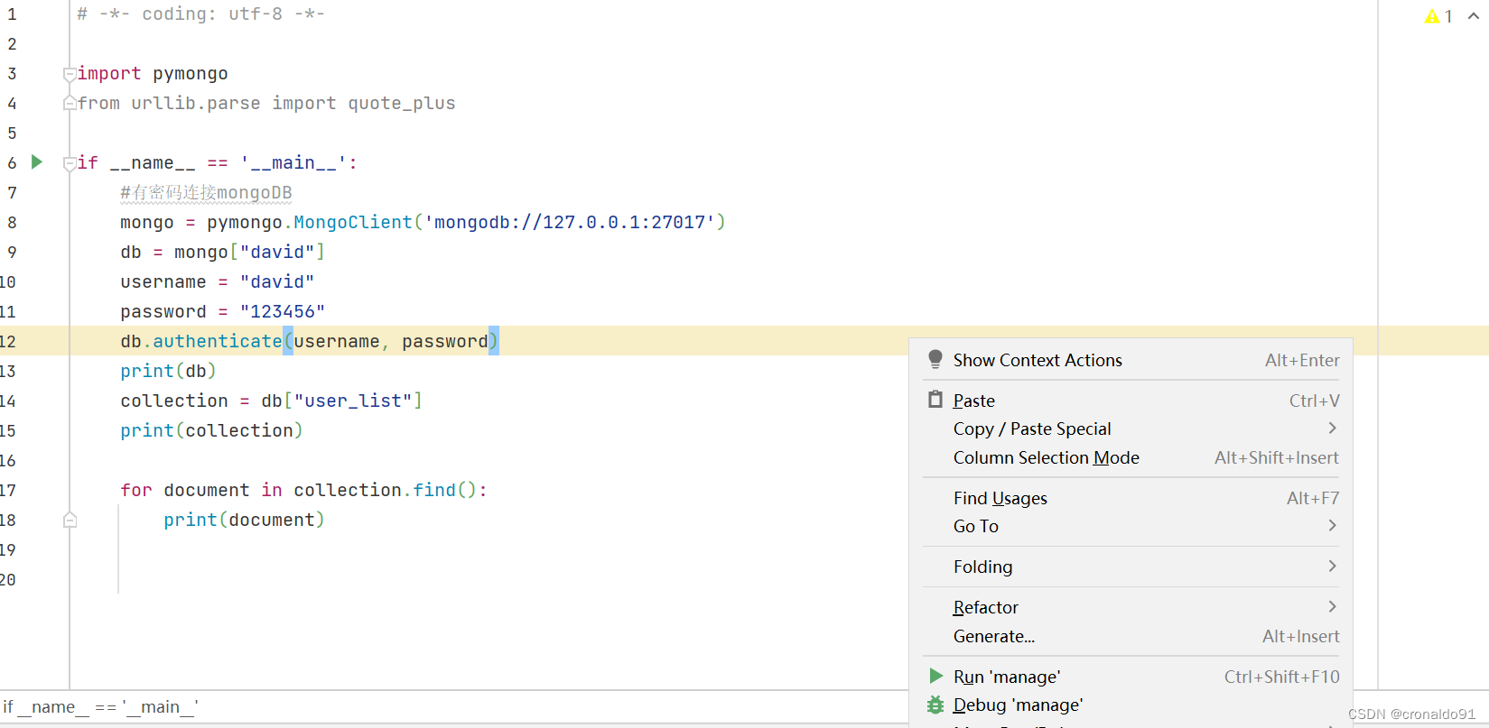Screen dimensions: 1489x728
Task: Expand the Go To submenu arrow
Action: pyautogui.click(x=1332, y=526)
